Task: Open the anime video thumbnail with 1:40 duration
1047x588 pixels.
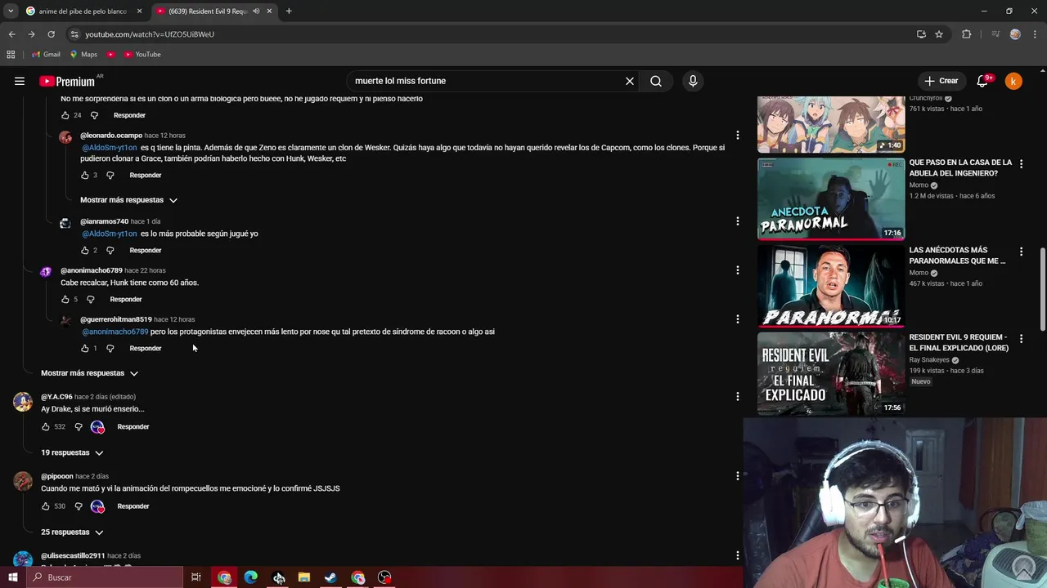Action: point(831,124)
